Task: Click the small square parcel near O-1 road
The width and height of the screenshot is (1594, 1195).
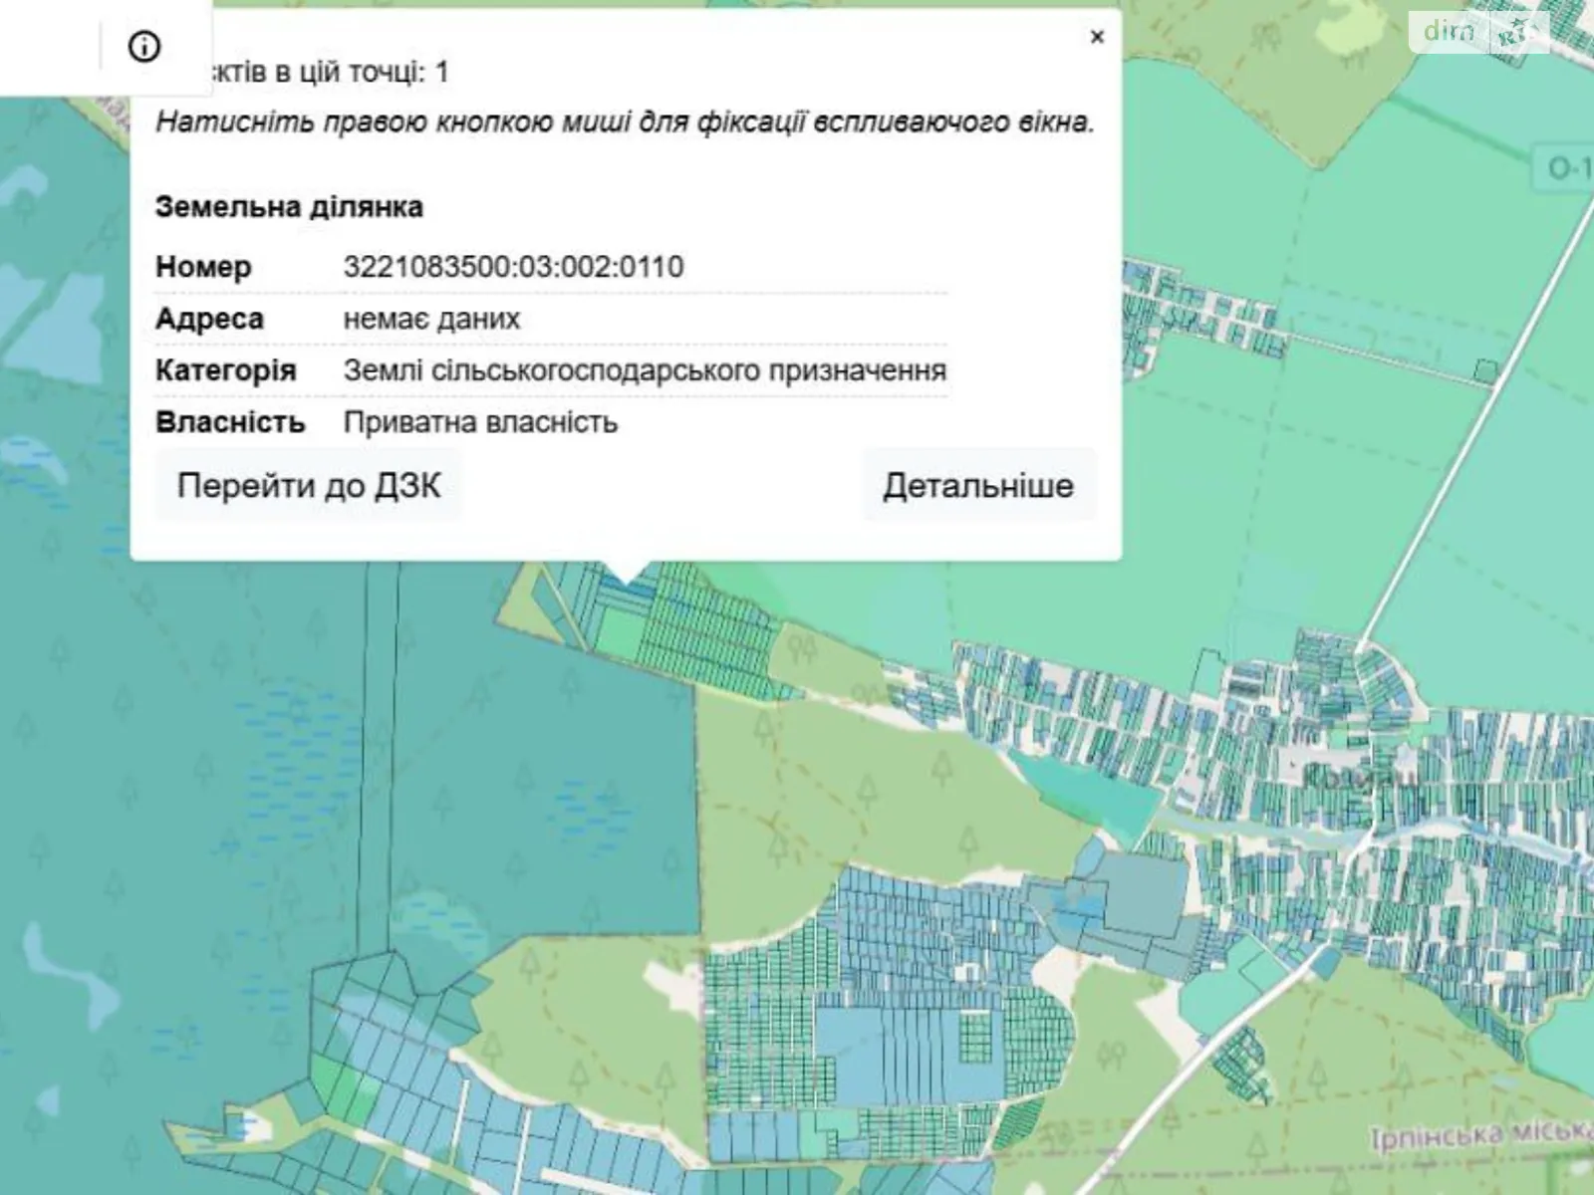Action: [1485, 371]
